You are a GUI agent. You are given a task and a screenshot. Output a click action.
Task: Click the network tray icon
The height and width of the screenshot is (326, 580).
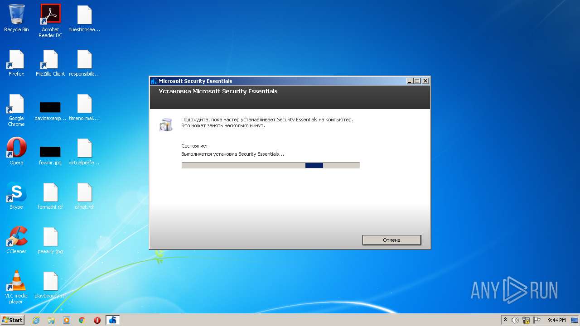click(526, 320)
